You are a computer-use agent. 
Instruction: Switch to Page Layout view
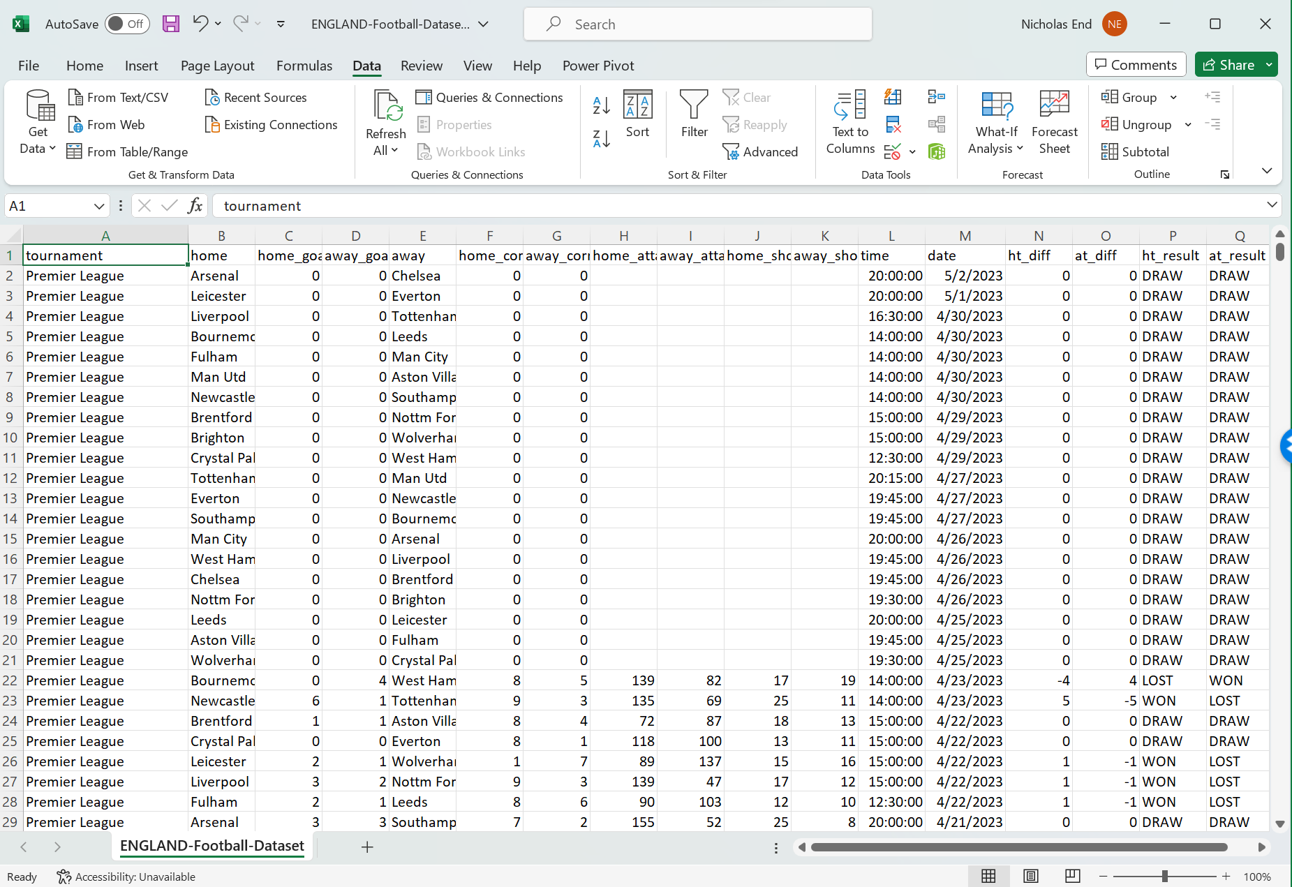click(1031, 877)
